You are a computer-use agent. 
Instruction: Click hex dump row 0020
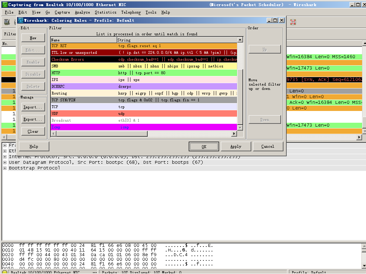click(x=108, y=255)
